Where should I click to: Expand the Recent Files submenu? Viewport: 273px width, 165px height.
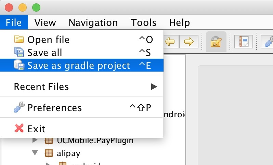82,86
